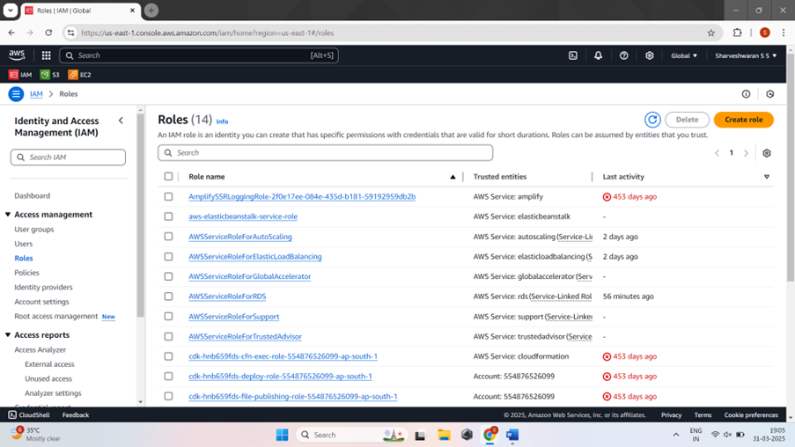Open the clock history icon near breadcrumb
Viewport: 795px width, 447px height.
[x=770, y=94]
